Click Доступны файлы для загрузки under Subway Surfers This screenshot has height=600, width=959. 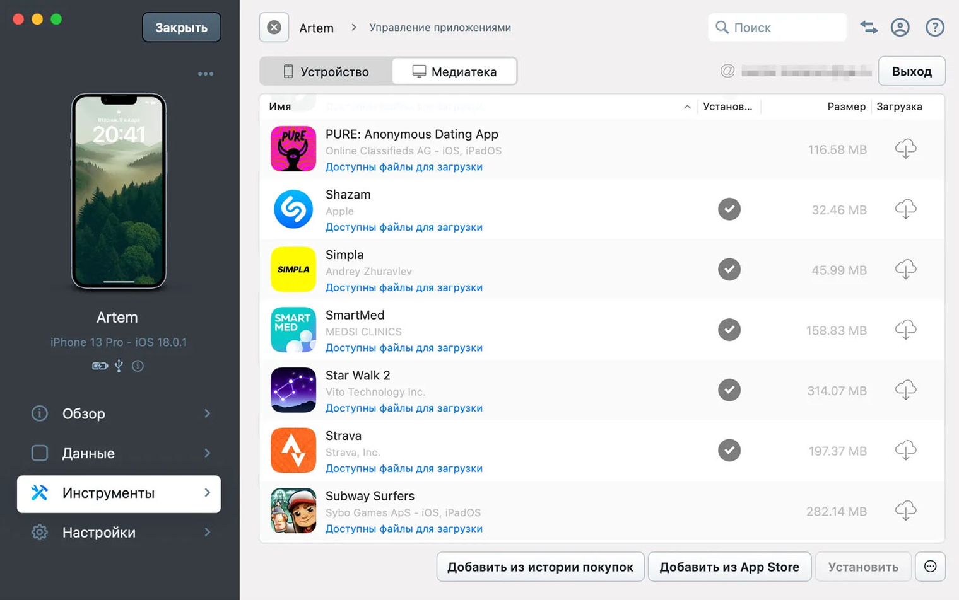tap(404, 529)
